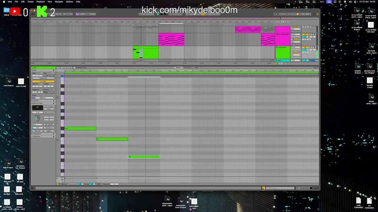Solo the 11 ZENOLOGY track
378x212 pixels.
point(311,34)
